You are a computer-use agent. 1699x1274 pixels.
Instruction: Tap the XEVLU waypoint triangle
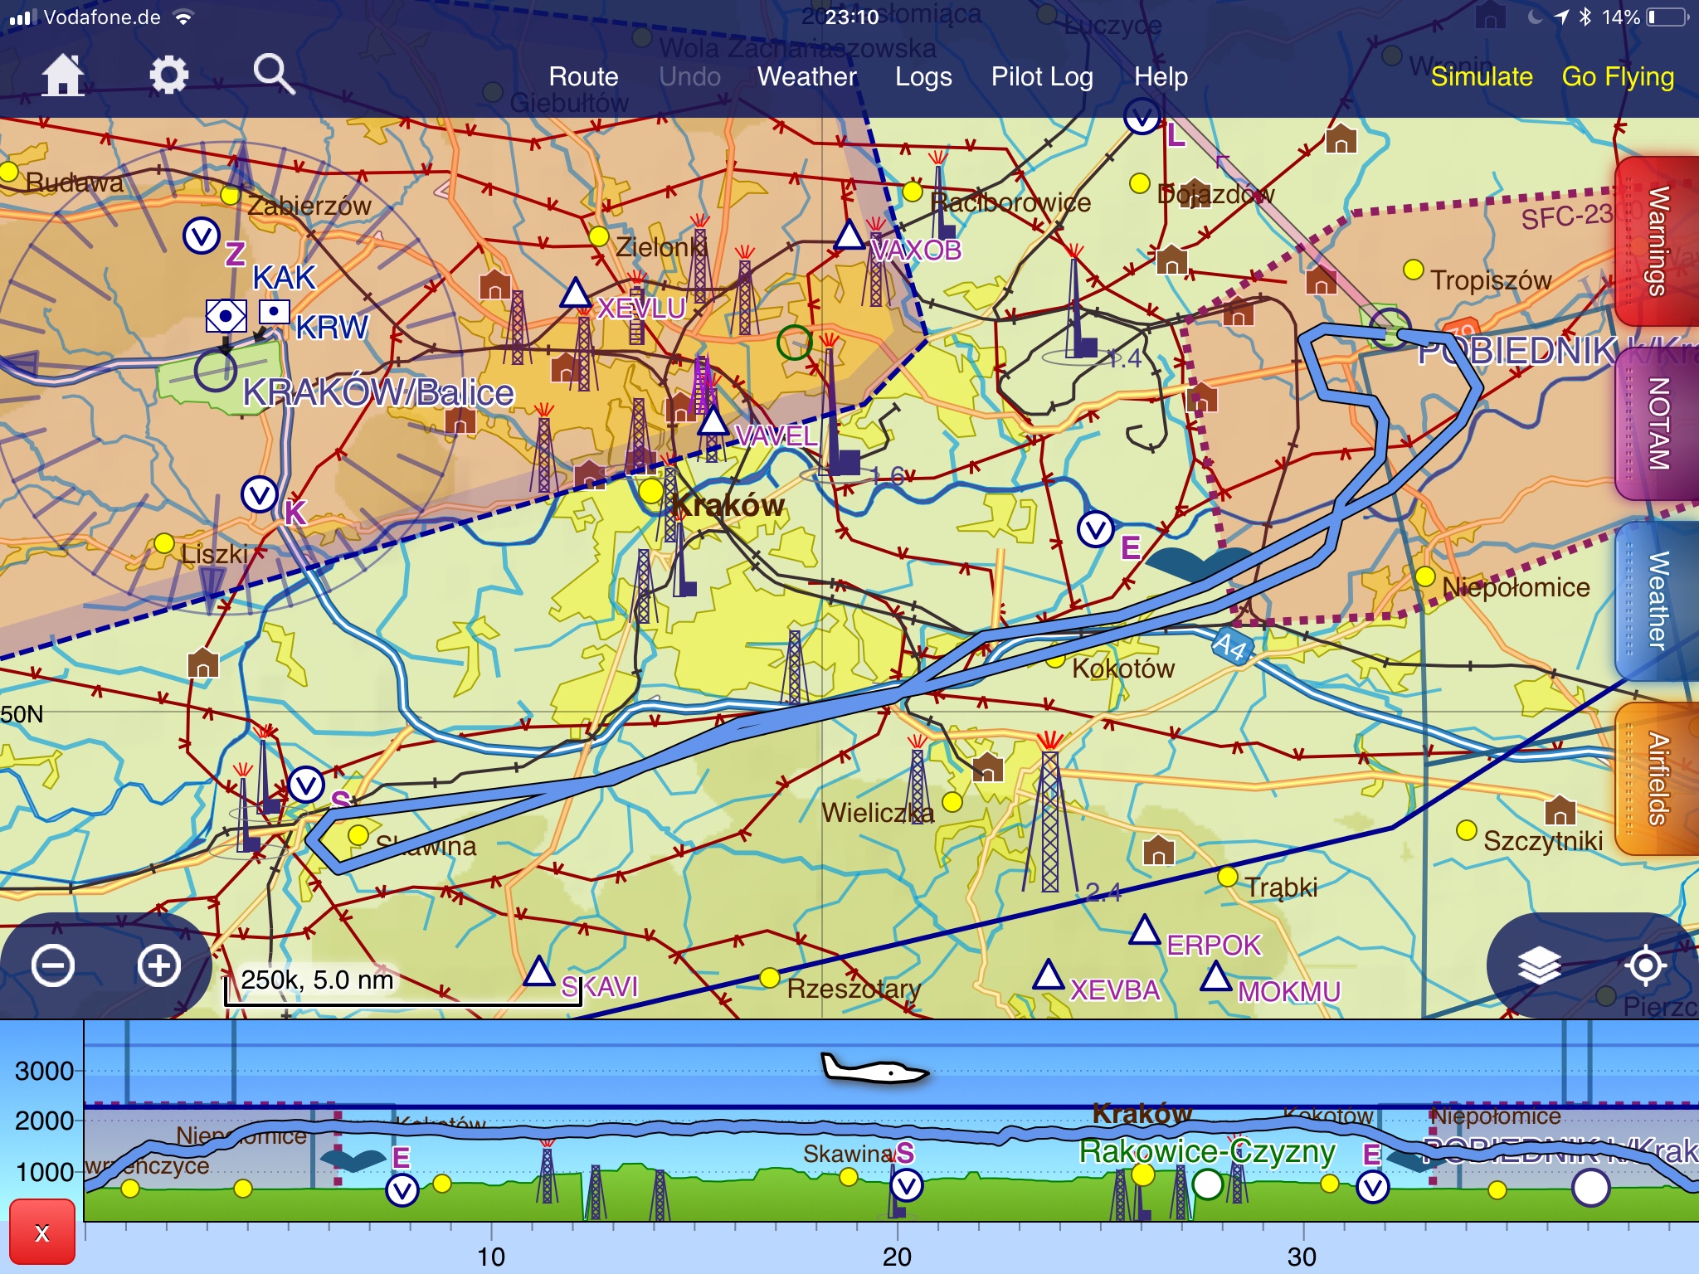click(575, 294)
